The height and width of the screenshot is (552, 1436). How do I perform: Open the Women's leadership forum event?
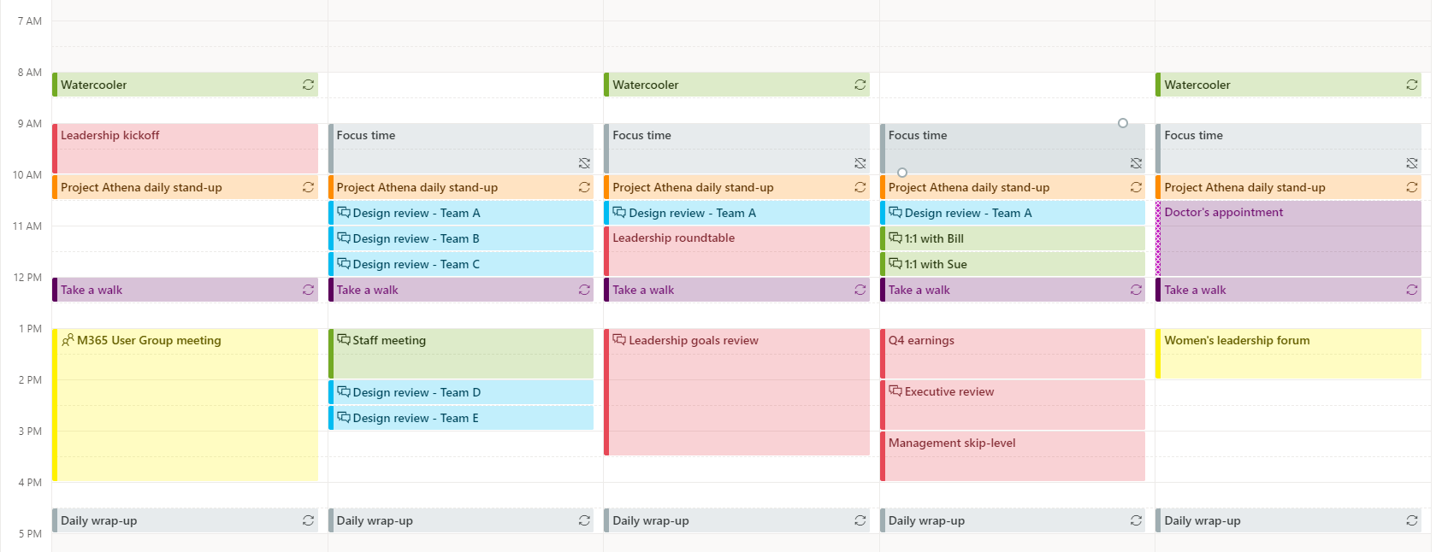pyautogui.click(x=1288, y=354)
